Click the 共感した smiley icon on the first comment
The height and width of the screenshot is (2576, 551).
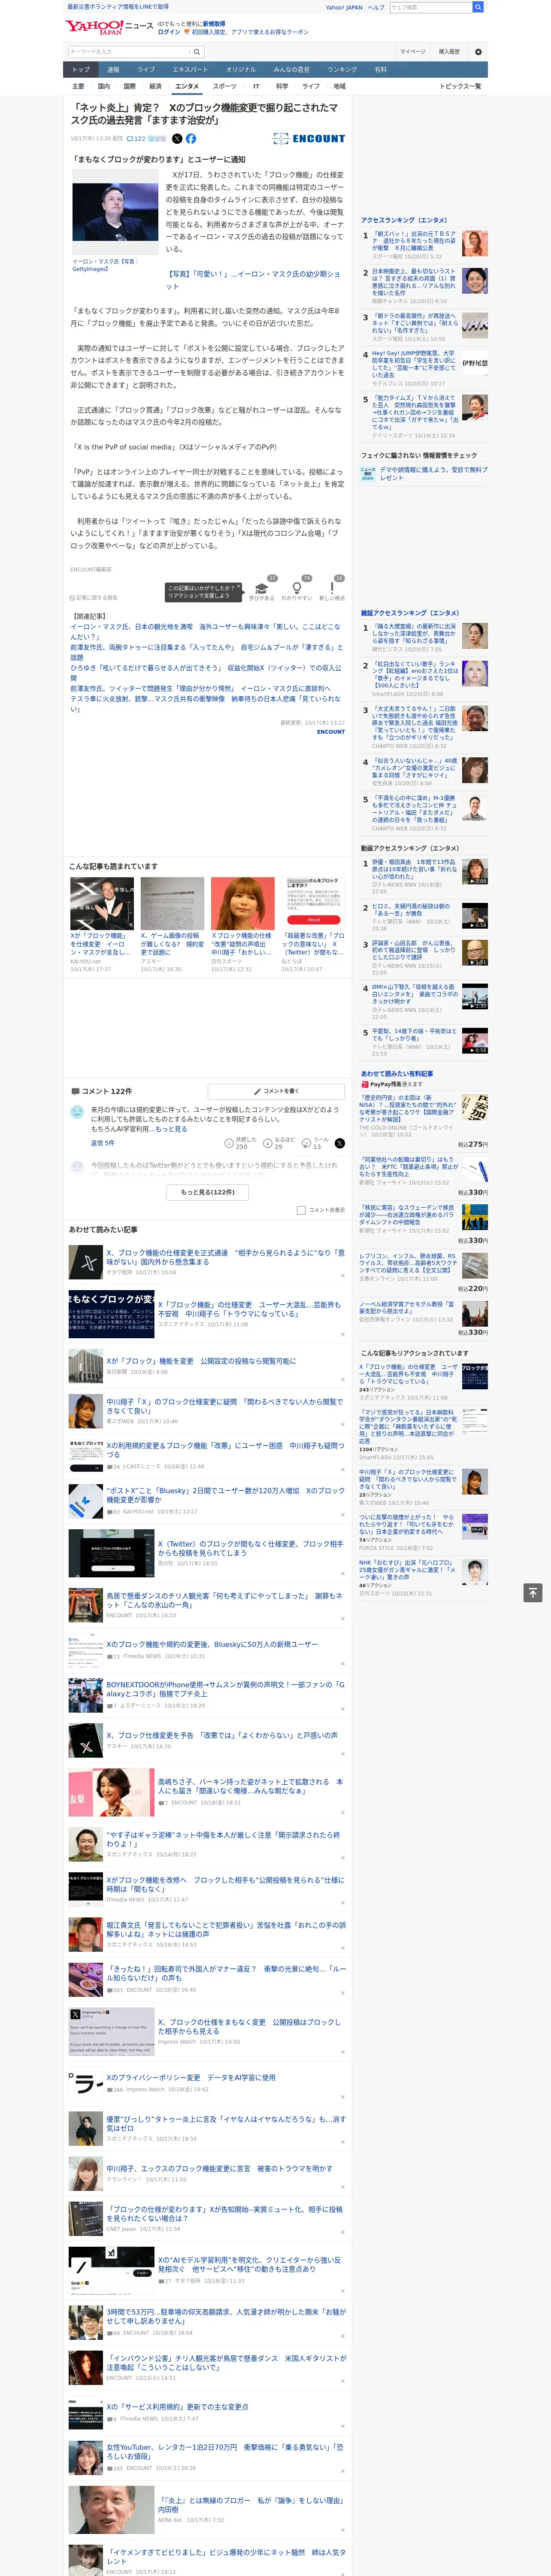(x=229, y=1142)
